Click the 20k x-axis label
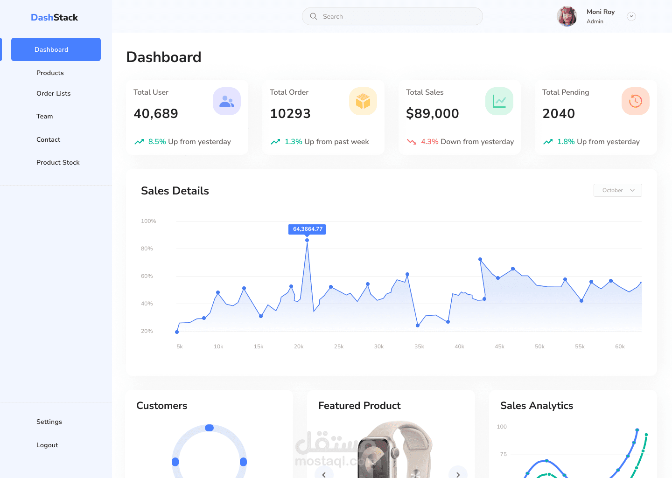This screenshot has height=478, width=672. [x=299, y=346]
